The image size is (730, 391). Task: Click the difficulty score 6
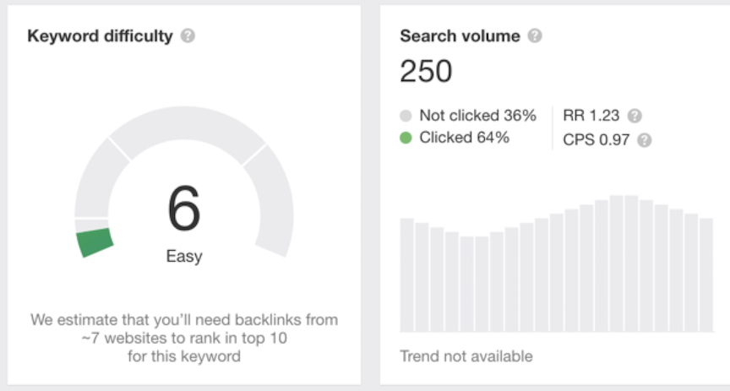184,209
